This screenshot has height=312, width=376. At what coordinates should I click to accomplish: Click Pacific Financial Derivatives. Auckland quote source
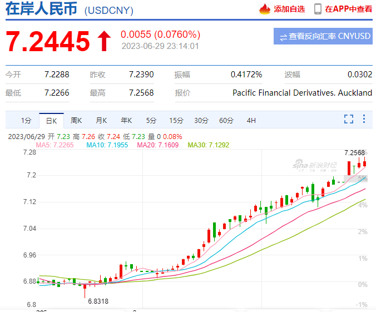[303, 92]
